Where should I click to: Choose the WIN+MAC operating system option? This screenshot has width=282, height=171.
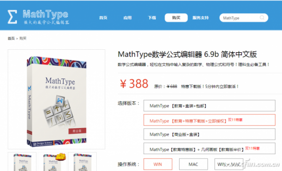coord(229,164)
